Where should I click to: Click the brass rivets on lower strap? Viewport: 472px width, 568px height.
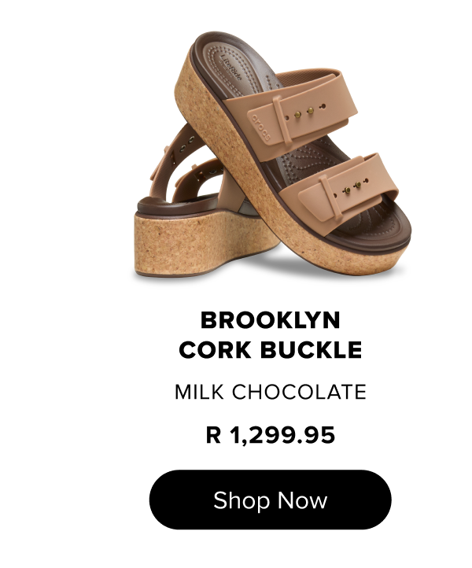(x=352, y=187)
